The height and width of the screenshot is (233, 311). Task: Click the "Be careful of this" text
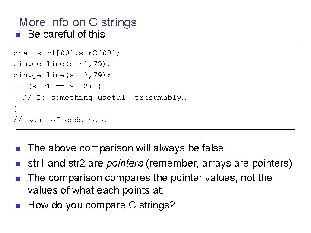66,34
